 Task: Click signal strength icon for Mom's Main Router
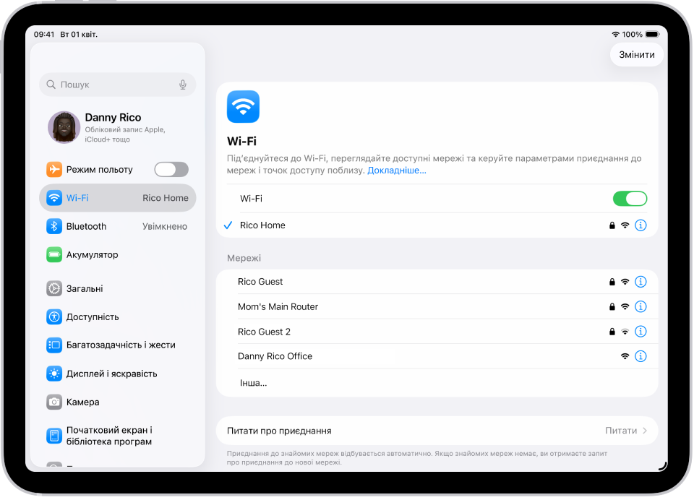point(625,306)
